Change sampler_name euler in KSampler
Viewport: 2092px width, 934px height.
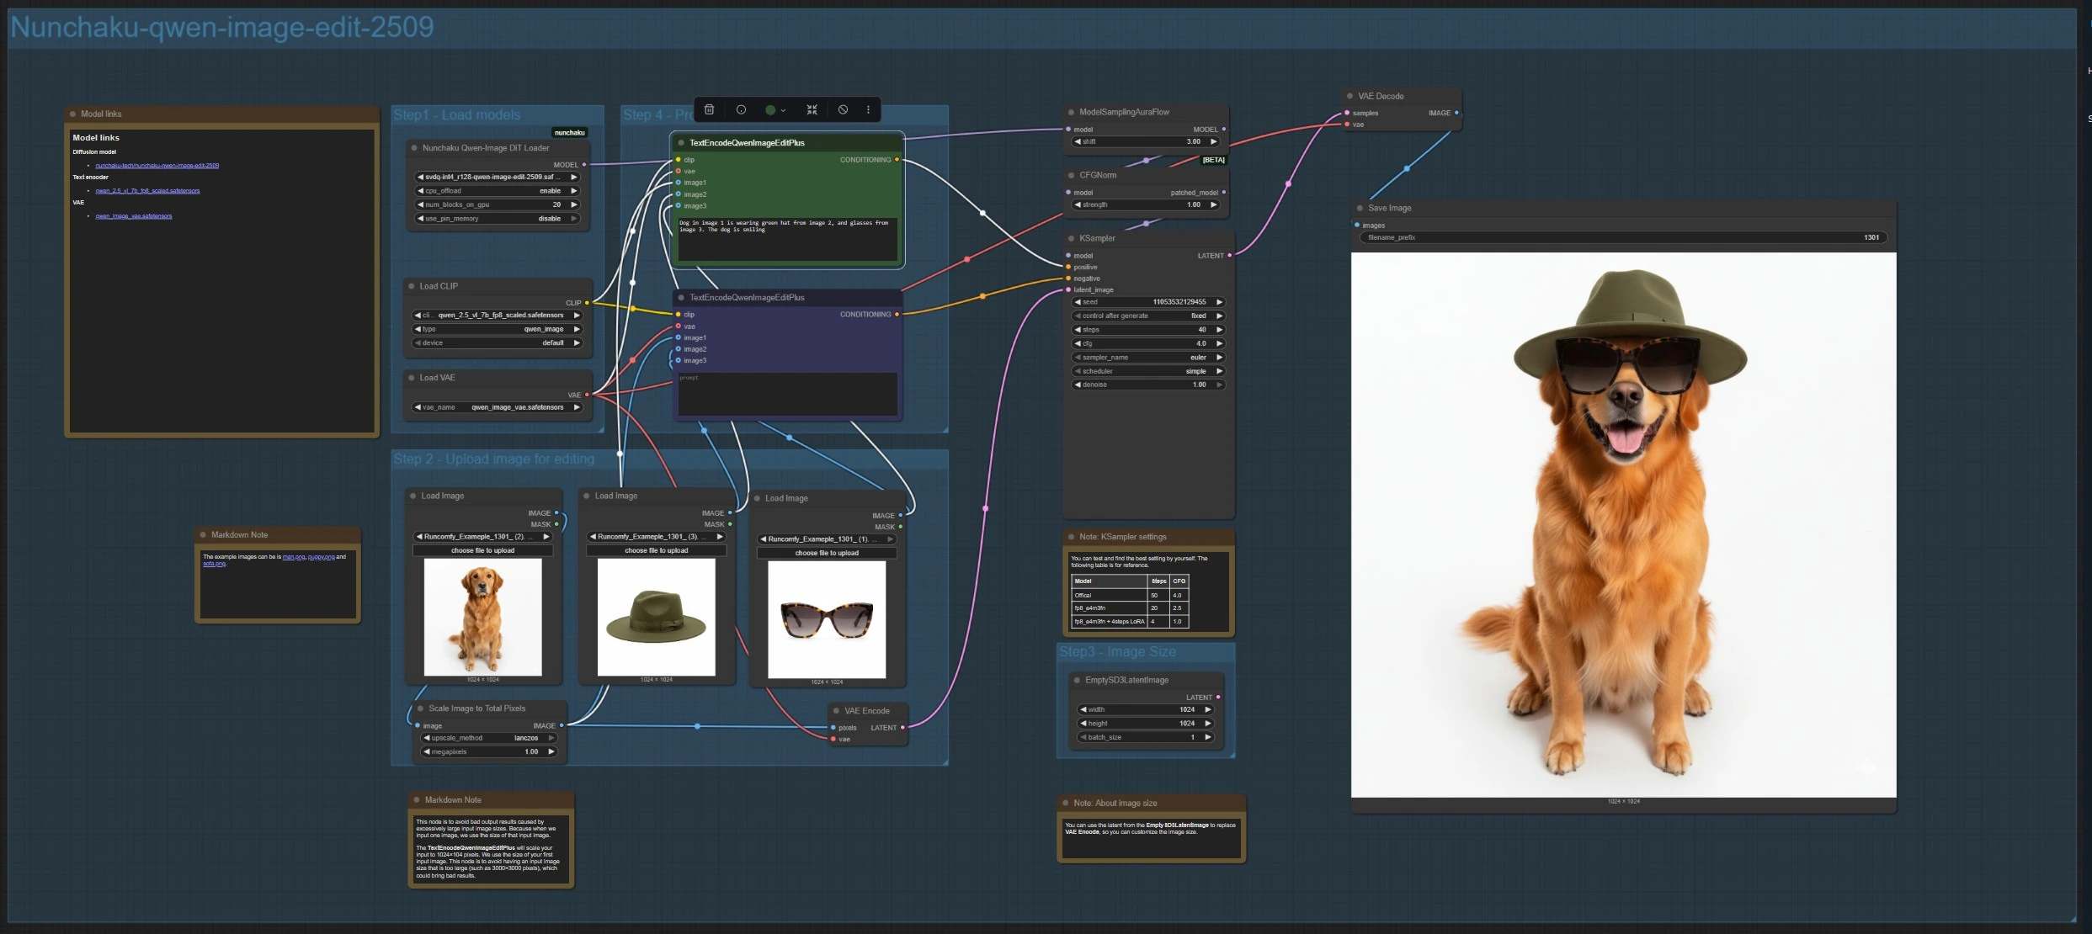point(1148,358)
